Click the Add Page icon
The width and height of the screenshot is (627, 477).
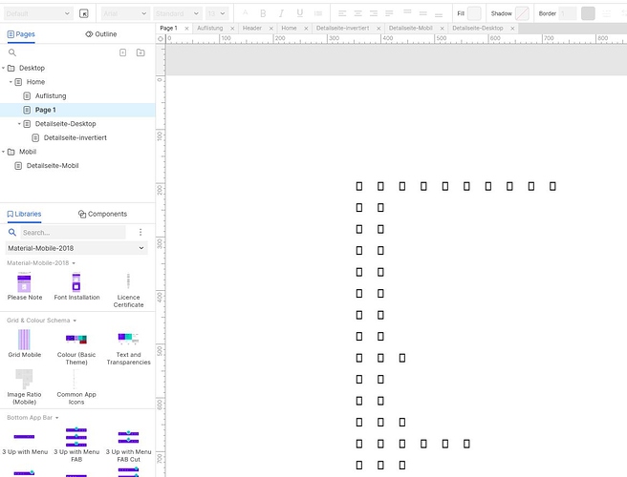pos(122,52)
